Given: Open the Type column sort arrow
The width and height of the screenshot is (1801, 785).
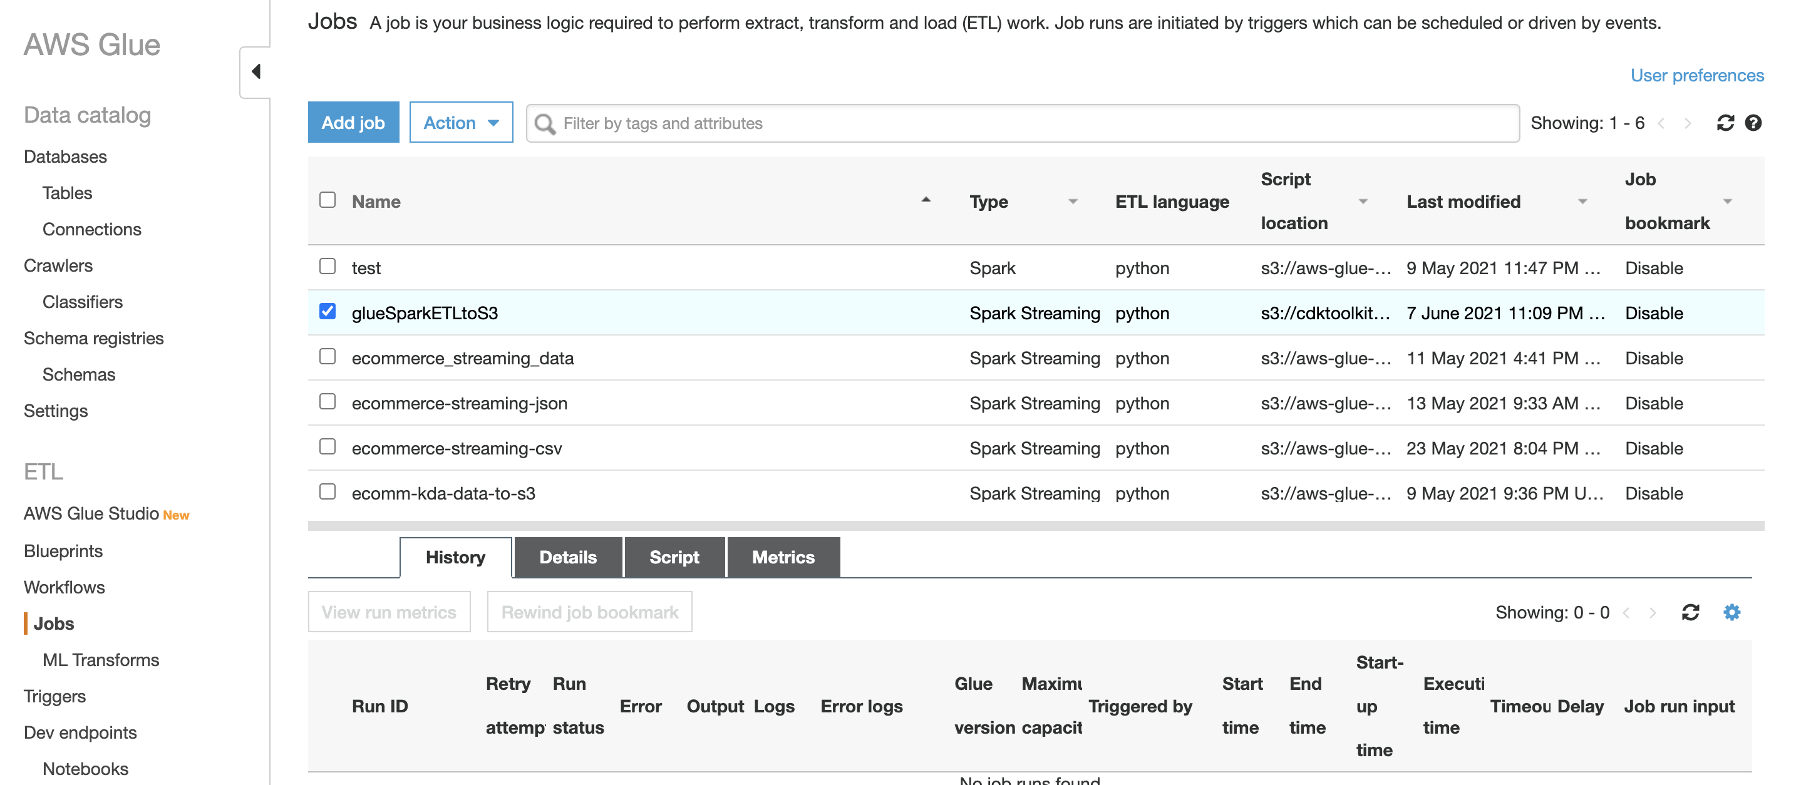Looking at the screenshot, I should click(1073, 202).
